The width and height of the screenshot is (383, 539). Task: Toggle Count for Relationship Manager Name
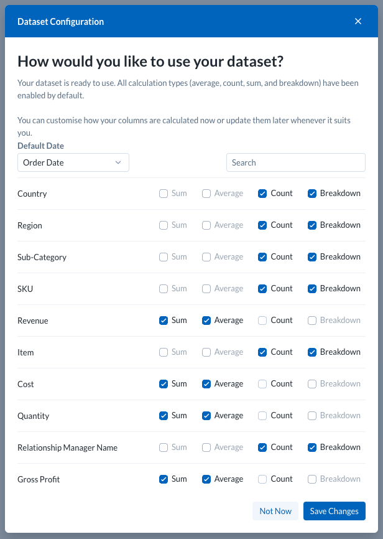tap(262, 447)
